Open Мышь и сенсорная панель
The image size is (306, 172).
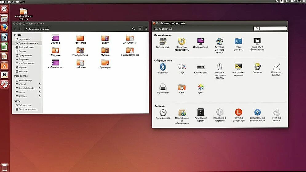pyautogui.click(x=219, y=71)
